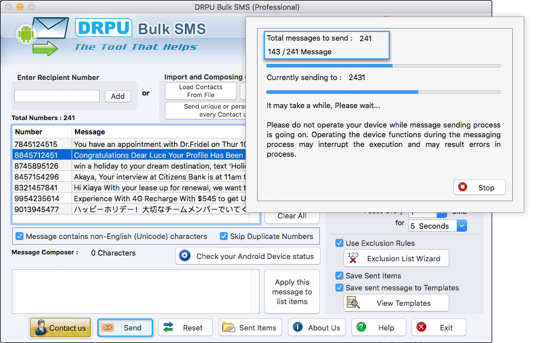Click the Message column header

[x=159, y=132]
